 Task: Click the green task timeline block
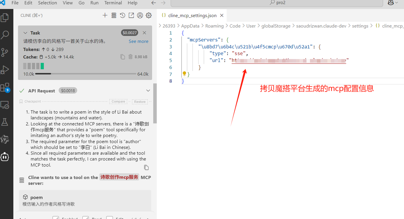(42, 66)
